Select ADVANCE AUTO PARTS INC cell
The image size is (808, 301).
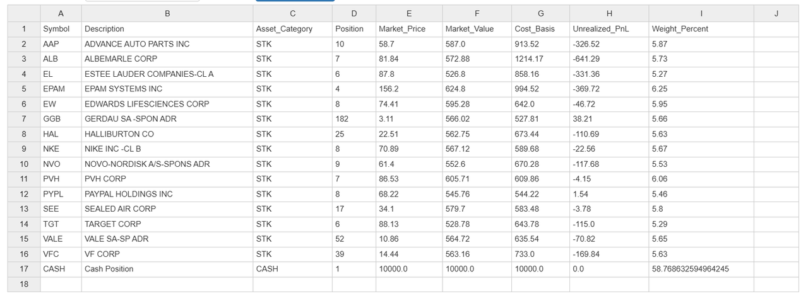coord(167,44)
